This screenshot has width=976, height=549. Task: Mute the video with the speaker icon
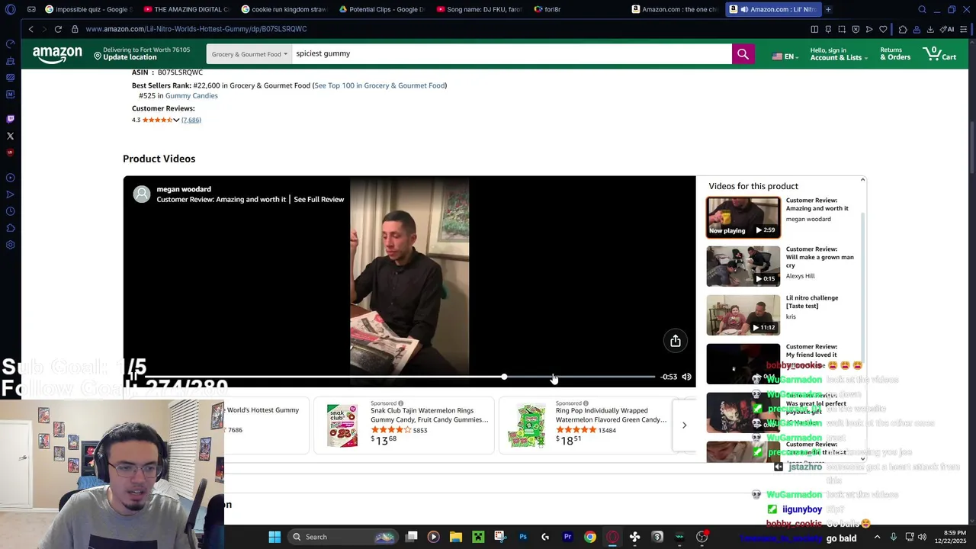coord(686,377)
